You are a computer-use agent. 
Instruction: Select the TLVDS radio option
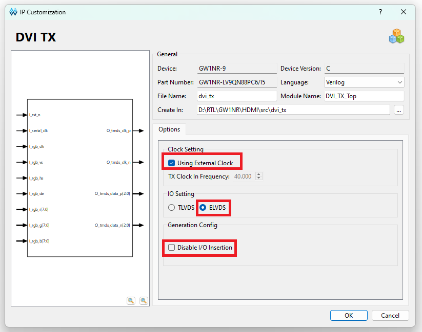pos(172,208)
